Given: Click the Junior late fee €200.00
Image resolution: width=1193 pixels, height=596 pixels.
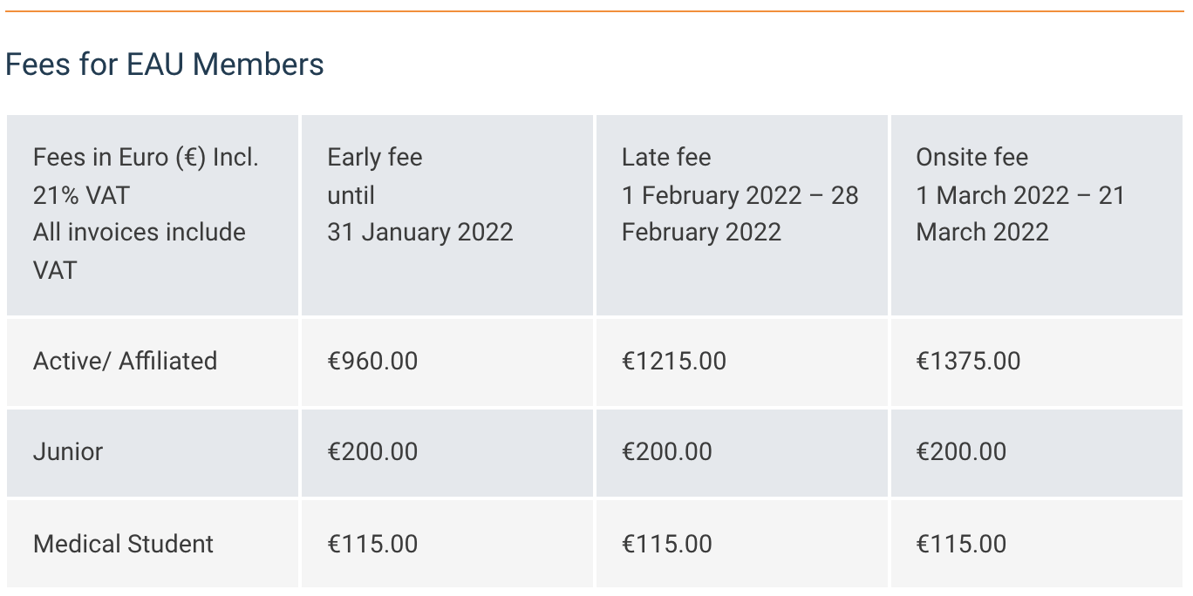Looking at the screenshot, I should click(666, 451).
